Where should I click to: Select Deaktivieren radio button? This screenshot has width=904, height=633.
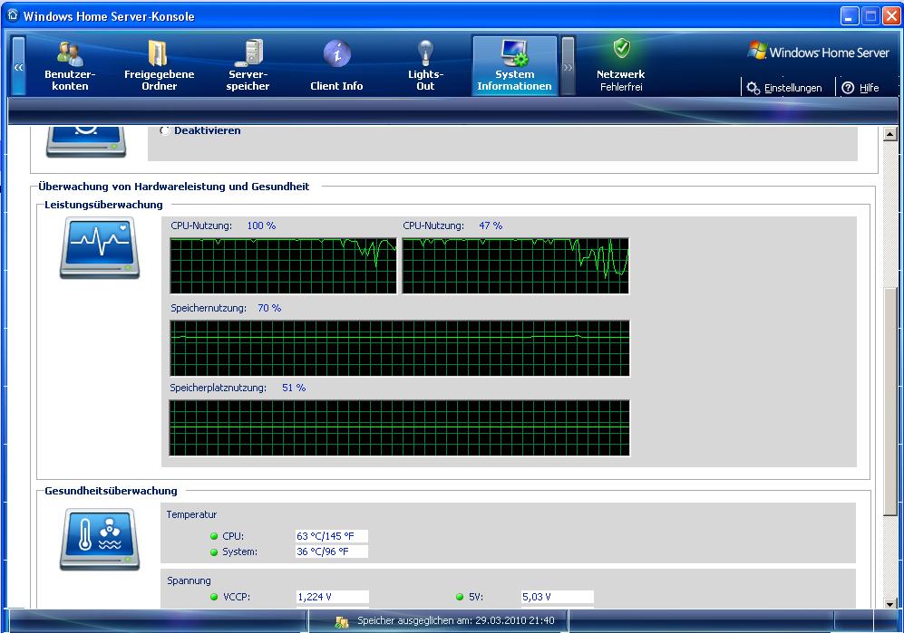click(165, 130)
